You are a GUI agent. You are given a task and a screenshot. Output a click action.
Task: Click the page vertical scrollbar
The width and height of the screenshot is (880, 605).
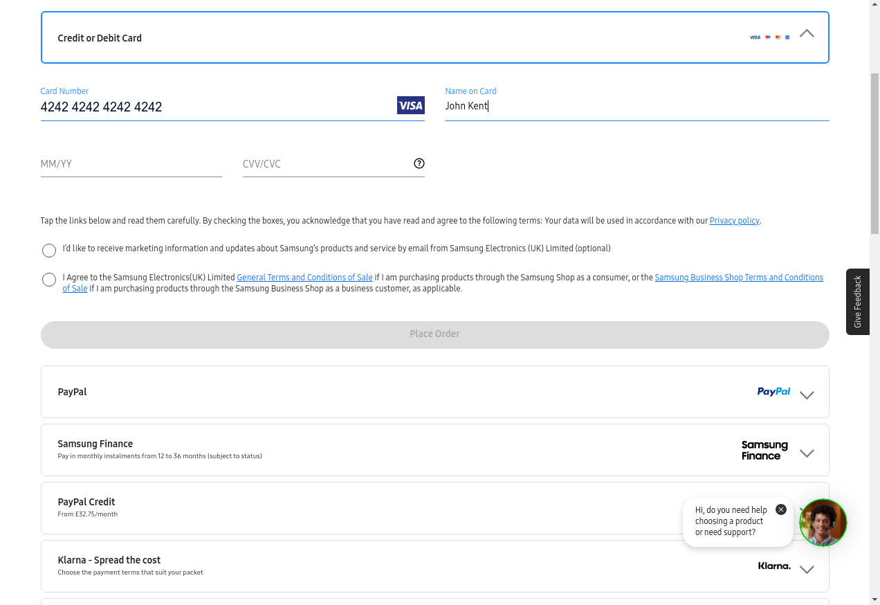(x=874, y=152)
